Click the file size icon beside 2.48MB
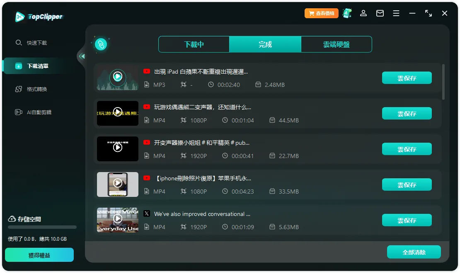This screenshot has width=460, height=273. 258,85
